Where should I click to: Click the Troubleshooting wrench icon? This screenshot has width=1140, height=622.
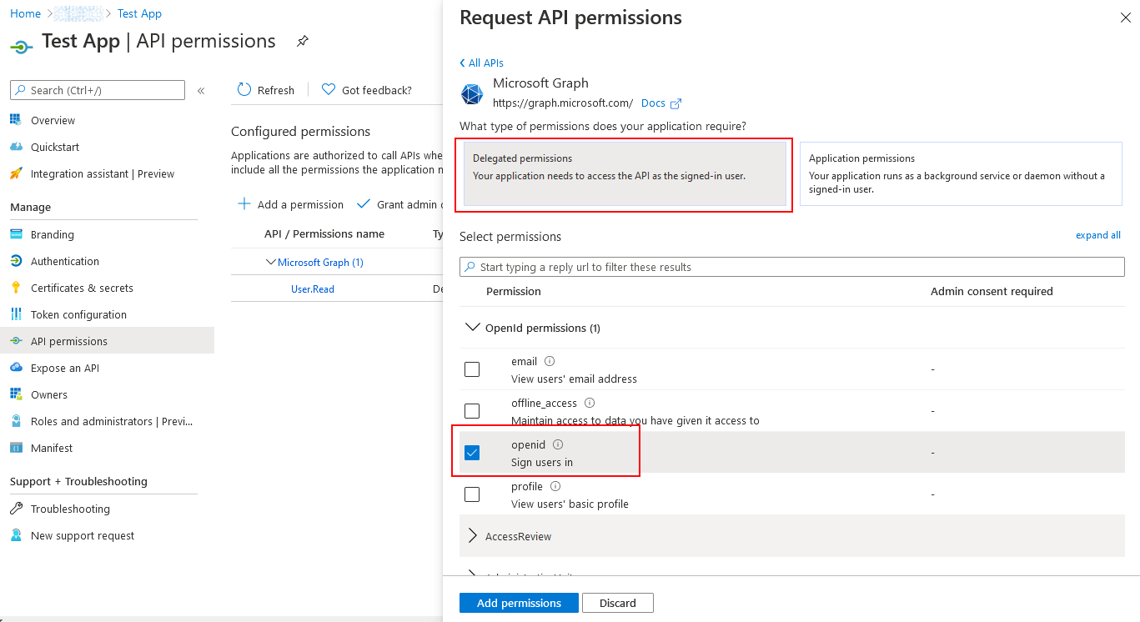[16, 509]
